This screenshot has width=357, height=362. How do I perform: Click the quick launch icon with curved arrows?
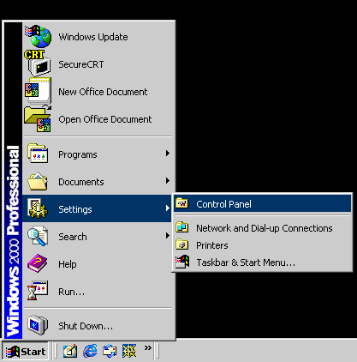click(x=110, y=351)
